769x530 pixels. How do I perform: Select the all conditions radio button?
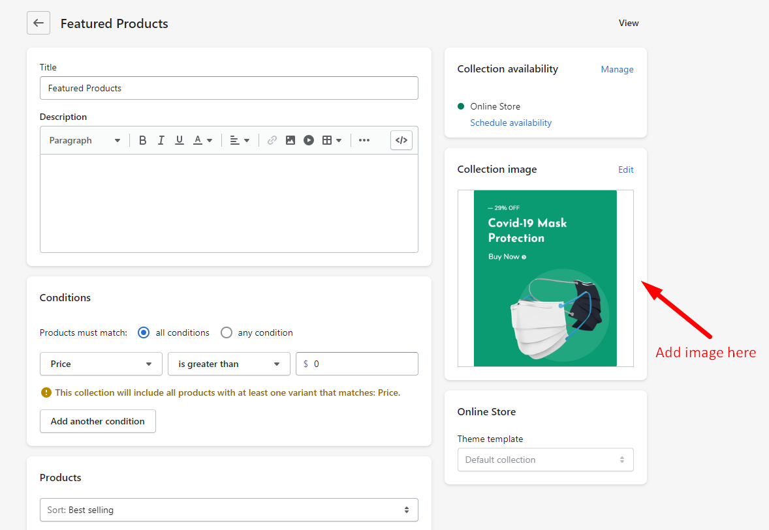click(144, 332)
